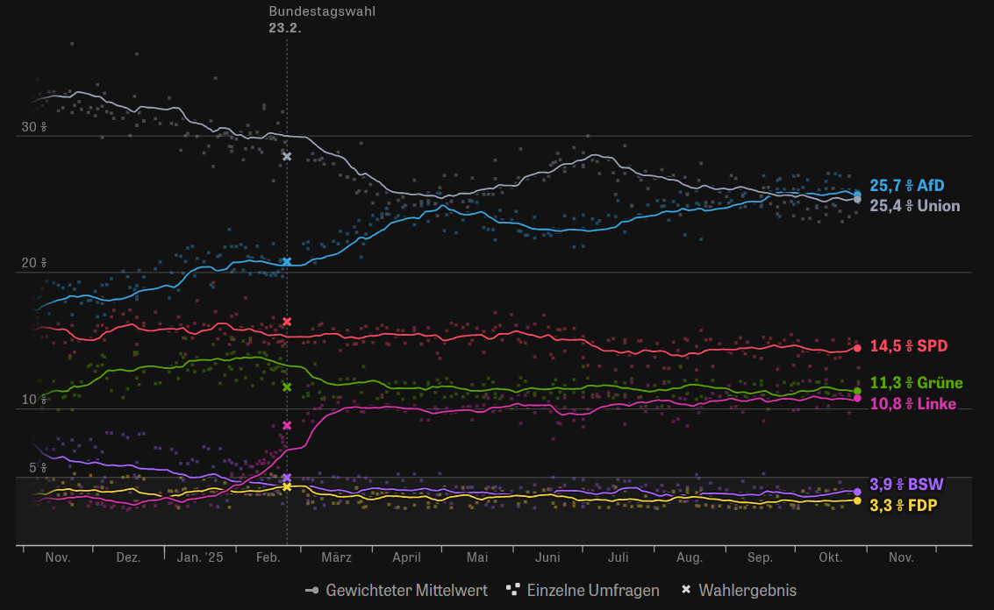Click the Gewichteter Mittelwert line legend icon
This screenshot has width=994, height=610.
click(x=311, y=590)
